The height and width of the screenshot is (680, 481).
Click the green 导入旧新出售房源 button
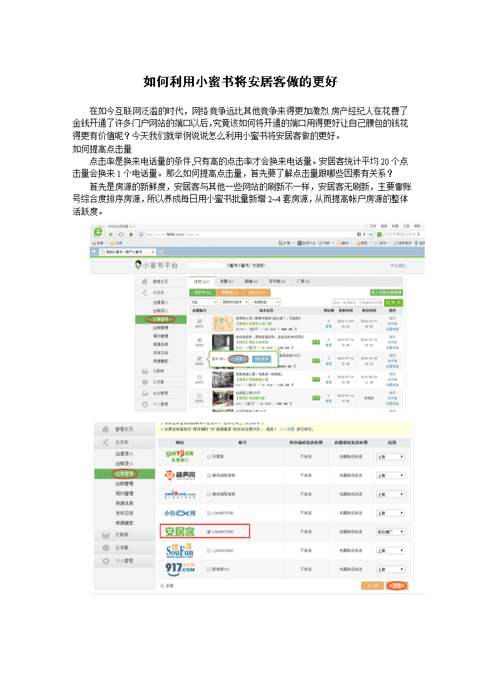pyautogui.click(x=386, y=292)
